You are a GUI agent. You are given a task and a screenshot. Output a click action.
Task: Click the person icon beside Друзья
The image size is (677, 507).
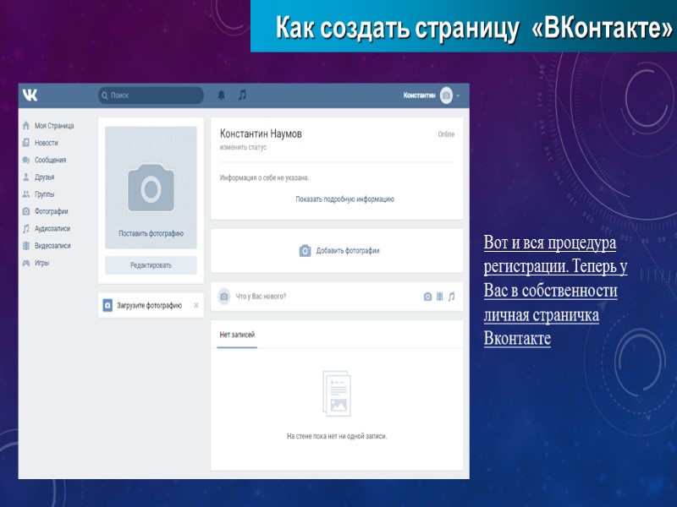[x=26, y=177]
